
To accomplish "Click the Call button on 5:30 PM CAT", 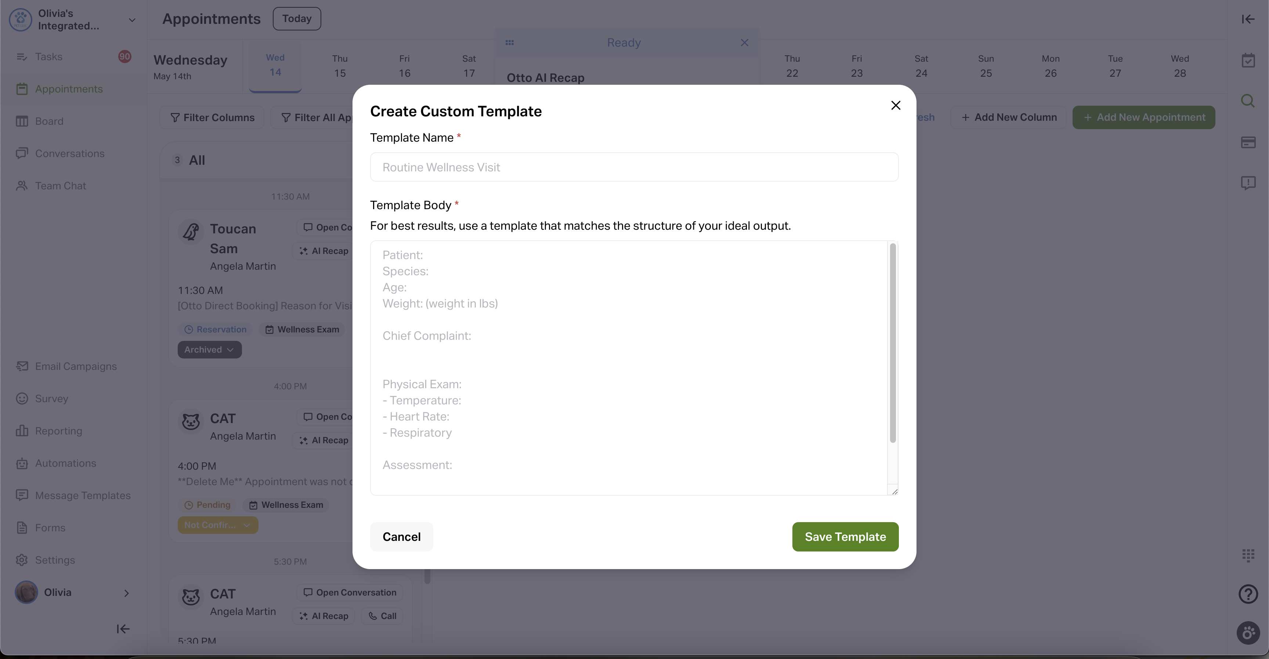I will point(382,616).
